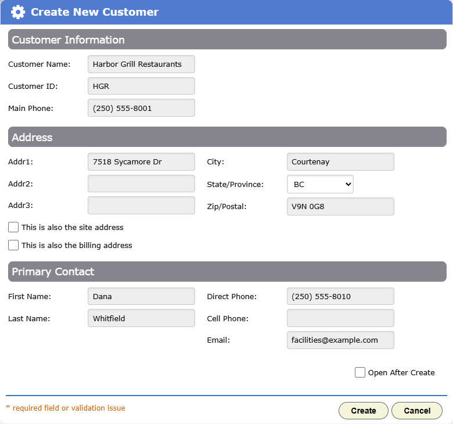Click the City field containing Courtenay

click(340, 162)
